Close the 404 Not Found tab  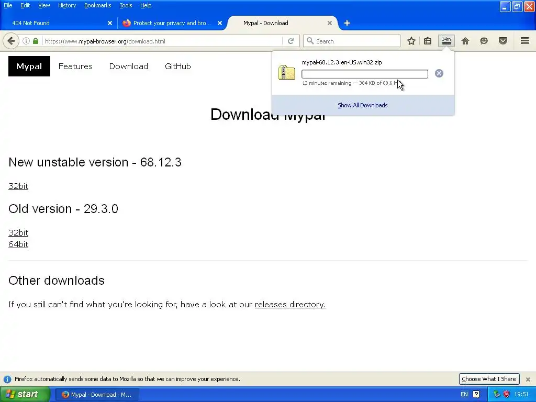(110, 23)
